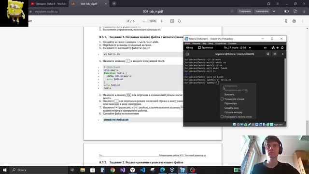
Task: Close the 008-lab_vi.pdf tab
Action: [x=106, y=4]
